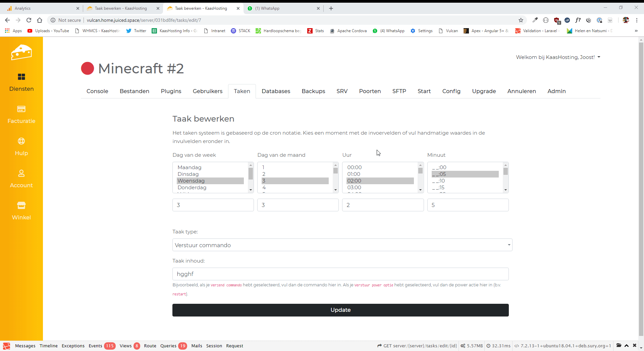Reload the page
The width and height of the screenshot is (644, 351).
[29, 20]
